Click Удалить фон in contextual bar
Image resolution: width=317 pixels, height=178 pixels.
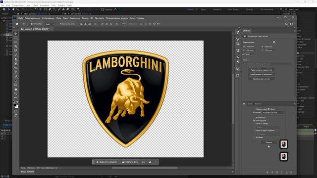pyautogui.click(x=130, y=162)
